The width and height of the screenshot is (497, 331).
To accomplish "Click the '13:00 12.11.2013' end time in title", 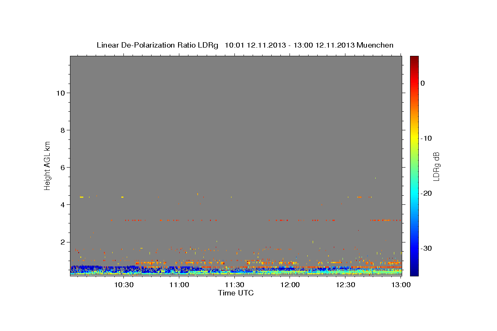I will click(324, 45).
